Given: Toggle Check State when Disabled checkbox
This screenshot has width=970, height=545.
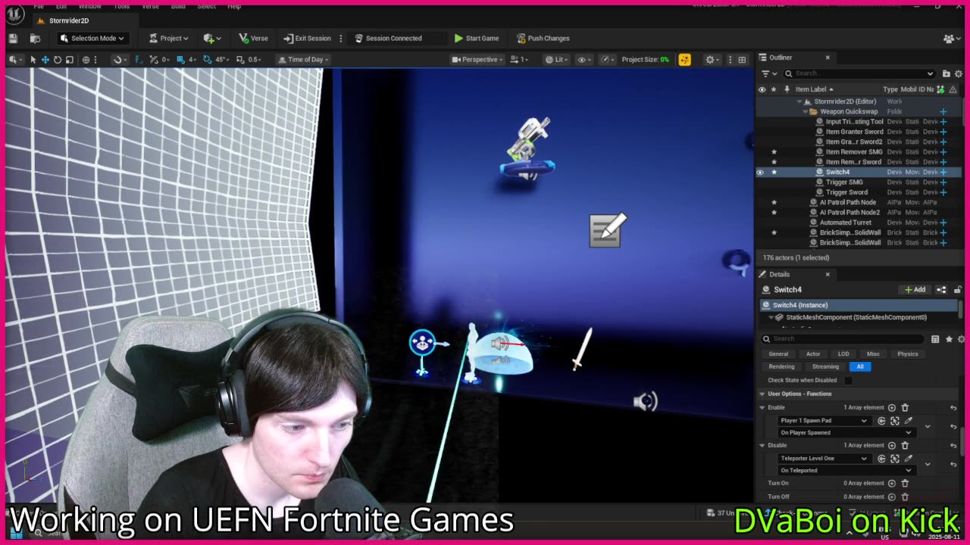Looking at the screenshot, I should click(848, 380).
